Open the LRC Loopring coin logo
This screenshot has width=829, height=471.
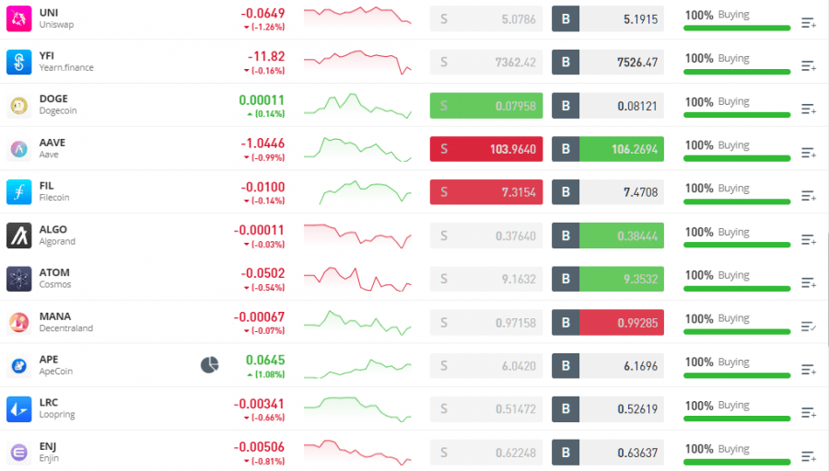click(19, 408)
